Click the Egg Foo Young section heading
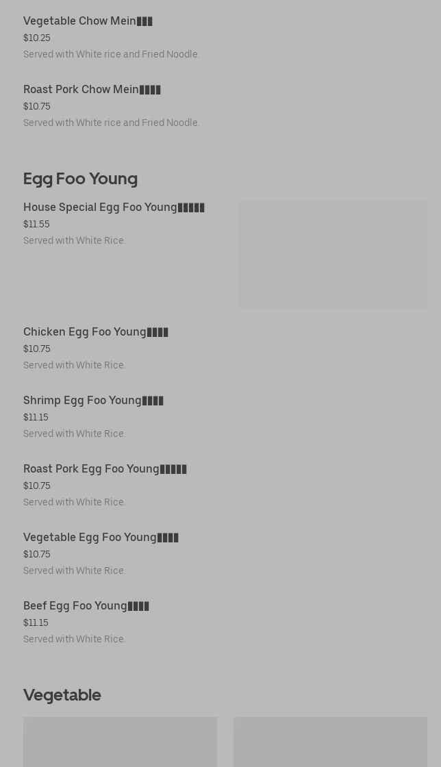Viewport: 441px width, 767px height. [81, 179]
